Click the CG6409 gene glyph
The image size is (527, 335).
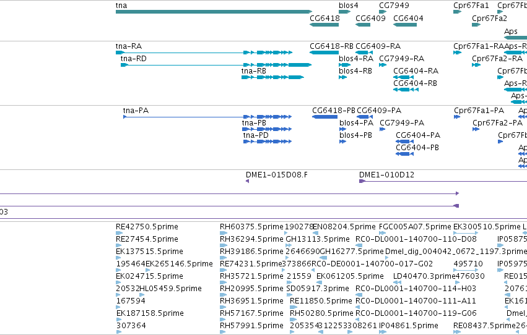(x=363, y=25)
